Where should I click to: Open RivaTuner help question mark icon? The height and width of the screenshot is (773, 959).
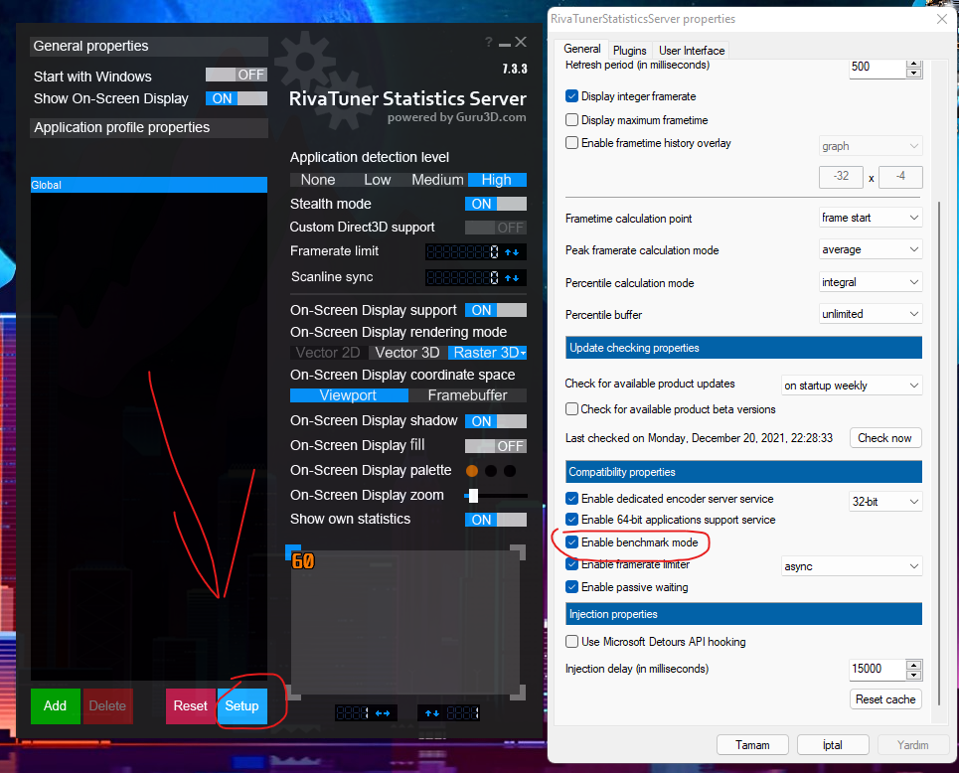click(x=488, y=42)
